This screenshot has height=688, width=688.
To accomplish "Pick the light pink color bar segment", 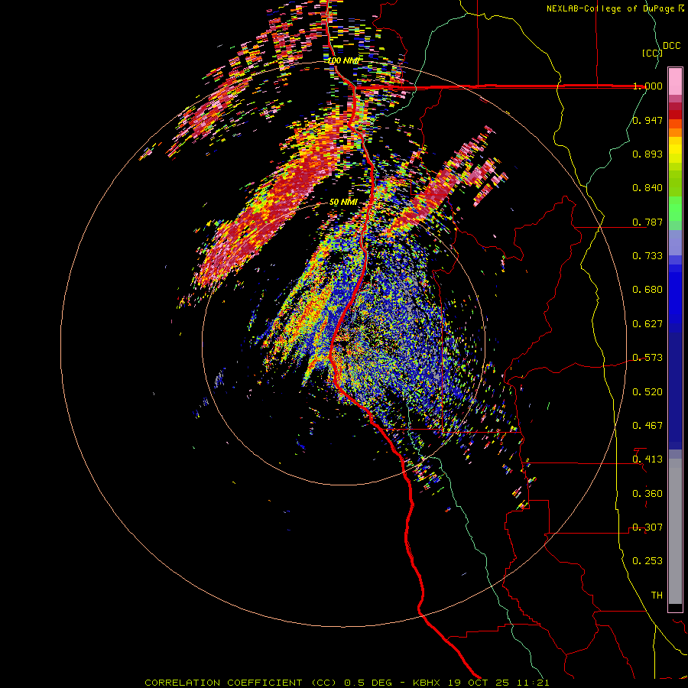I will tap(675, 81).
